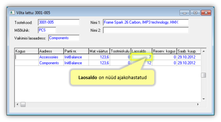Click the Partii nr. column header
This screenshot has width=221, height=122.
(x=76, y=51)
